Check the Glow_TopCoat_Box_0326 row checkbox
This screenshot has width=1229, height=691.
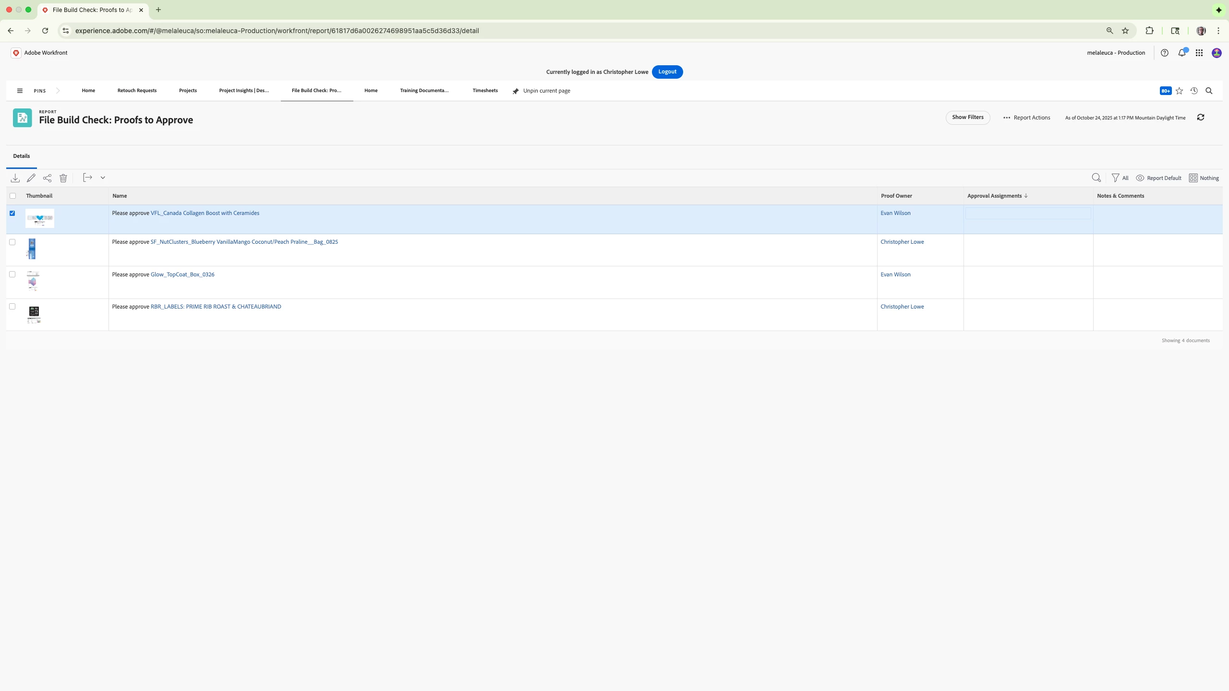(x=12, y=274)
